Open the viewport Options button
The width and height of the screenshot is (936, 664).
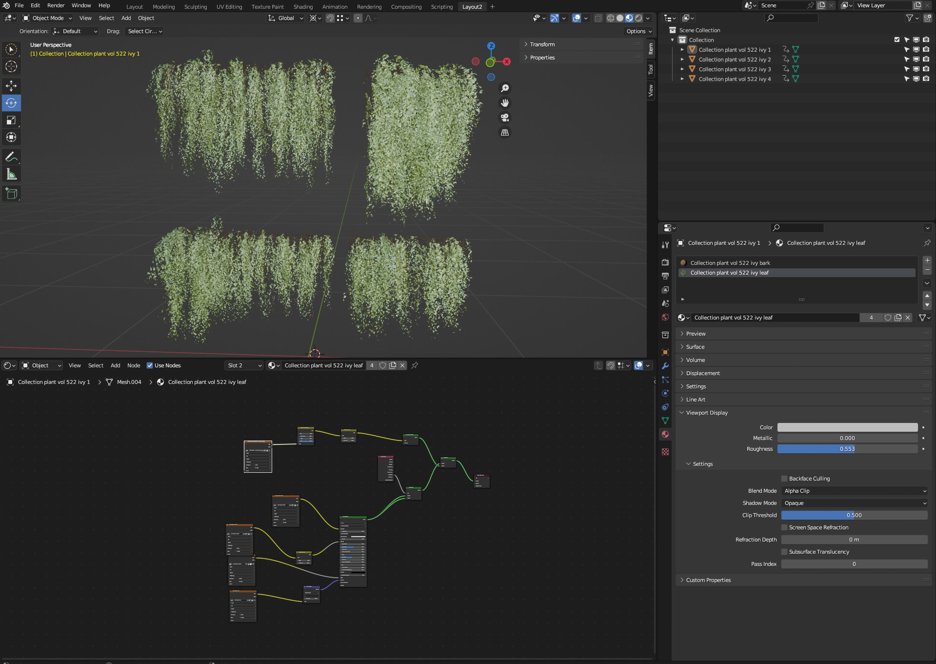[x=638, y=31]
